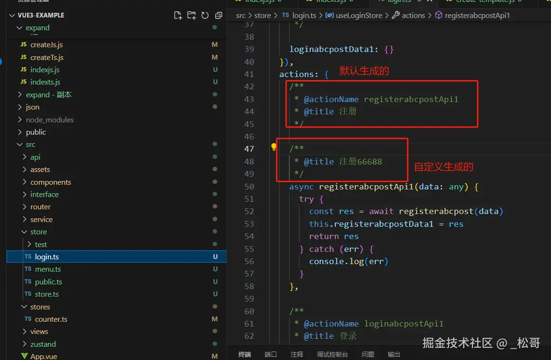Click the actions breadcrumb segment
This screenshot has height=360, width=551.
click(x=413, y=16)
